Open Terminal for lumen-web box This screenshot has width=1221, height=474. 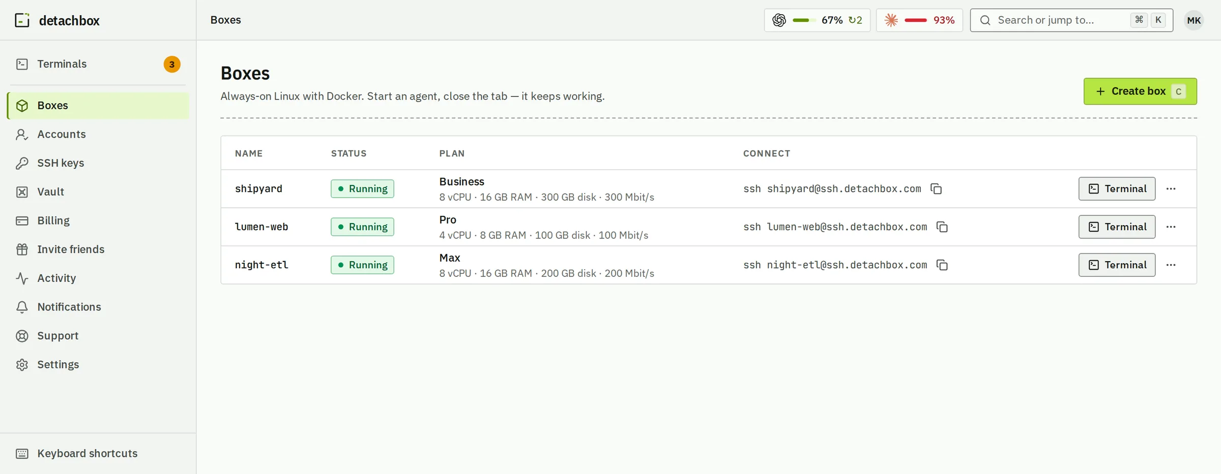pyautogui.click(x=1117, y=227)
